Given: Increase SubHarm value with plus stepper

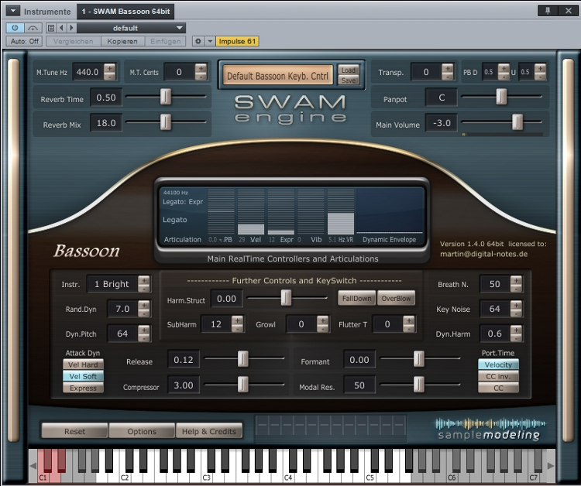Looking at the screenshot, I should click(x=237, y=320).
